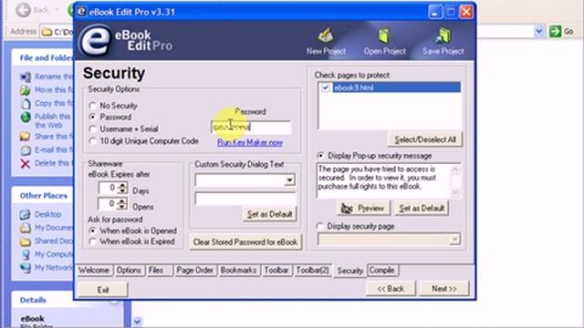Collapse the Details panel chevron
The width and height of the screenshot is (584, 328).
(x=114, y=301)
